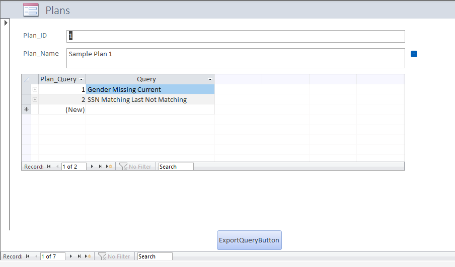455x267 pixels.
Task: Toggle the main form No Filter button
Action: [114, 256]
